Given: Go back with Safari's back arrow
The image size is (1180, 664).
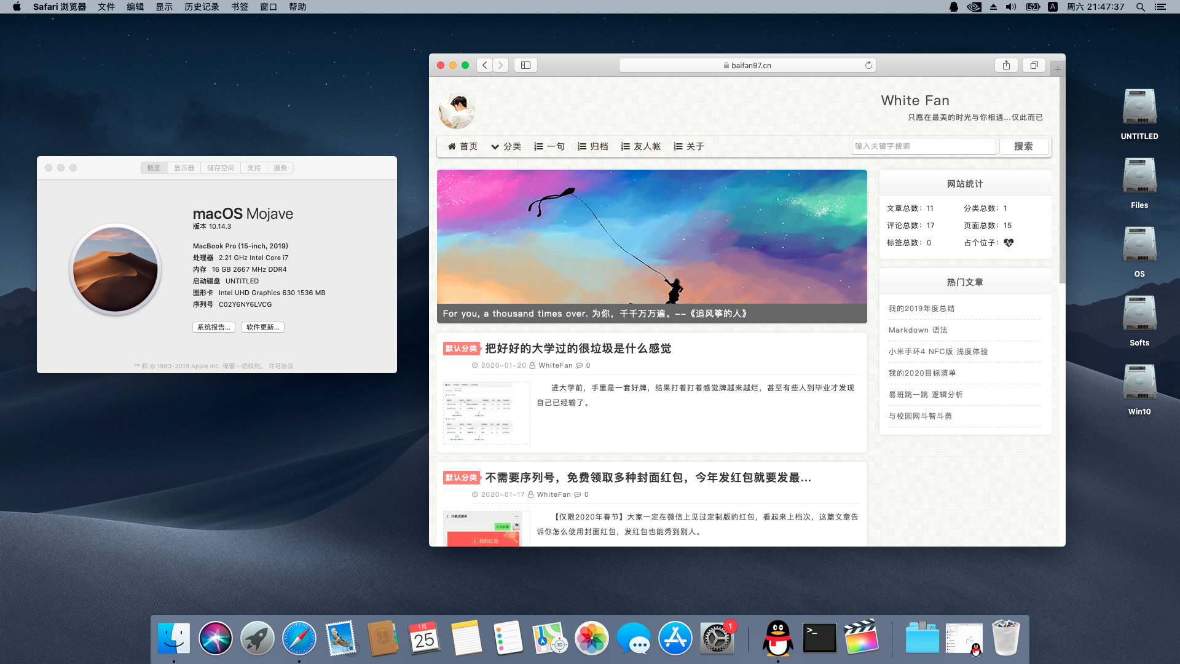Looking at the screenshot, I should click(484, 65).
